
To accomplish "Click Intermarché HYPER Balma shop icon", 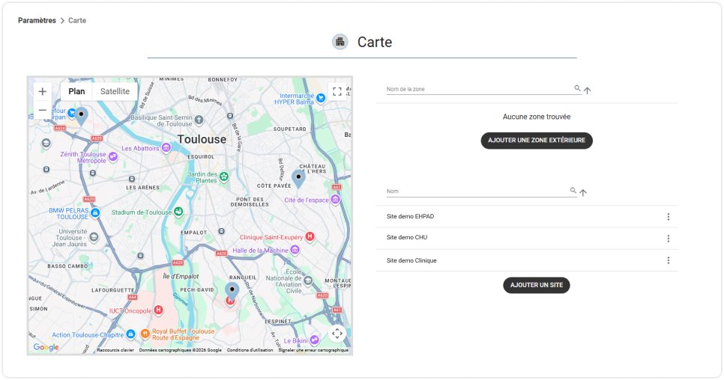I will coord(321,98).
